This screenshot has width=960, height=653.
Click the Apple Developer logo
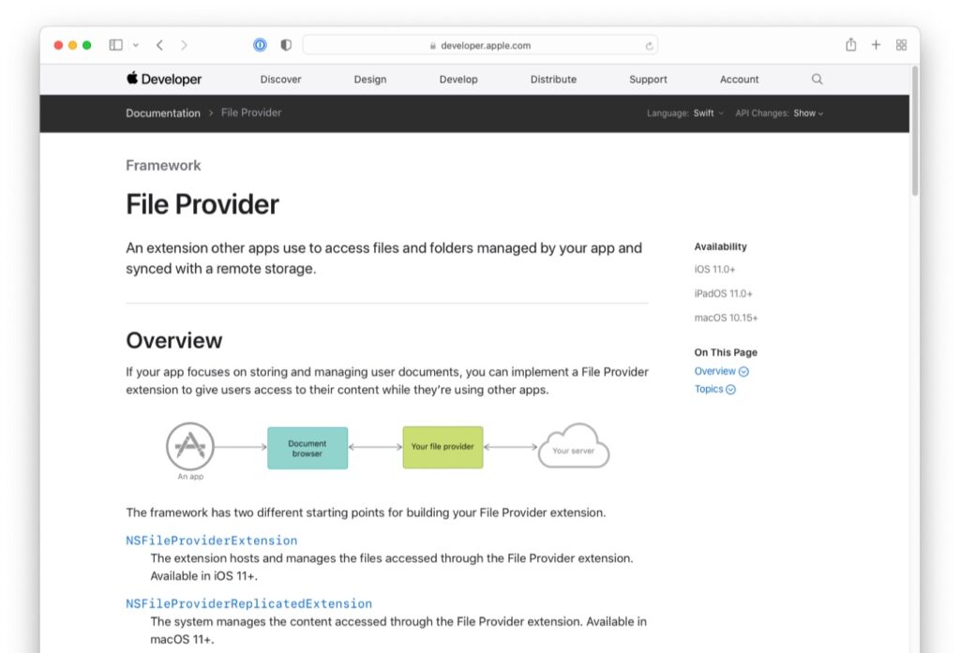coord(163,79)
